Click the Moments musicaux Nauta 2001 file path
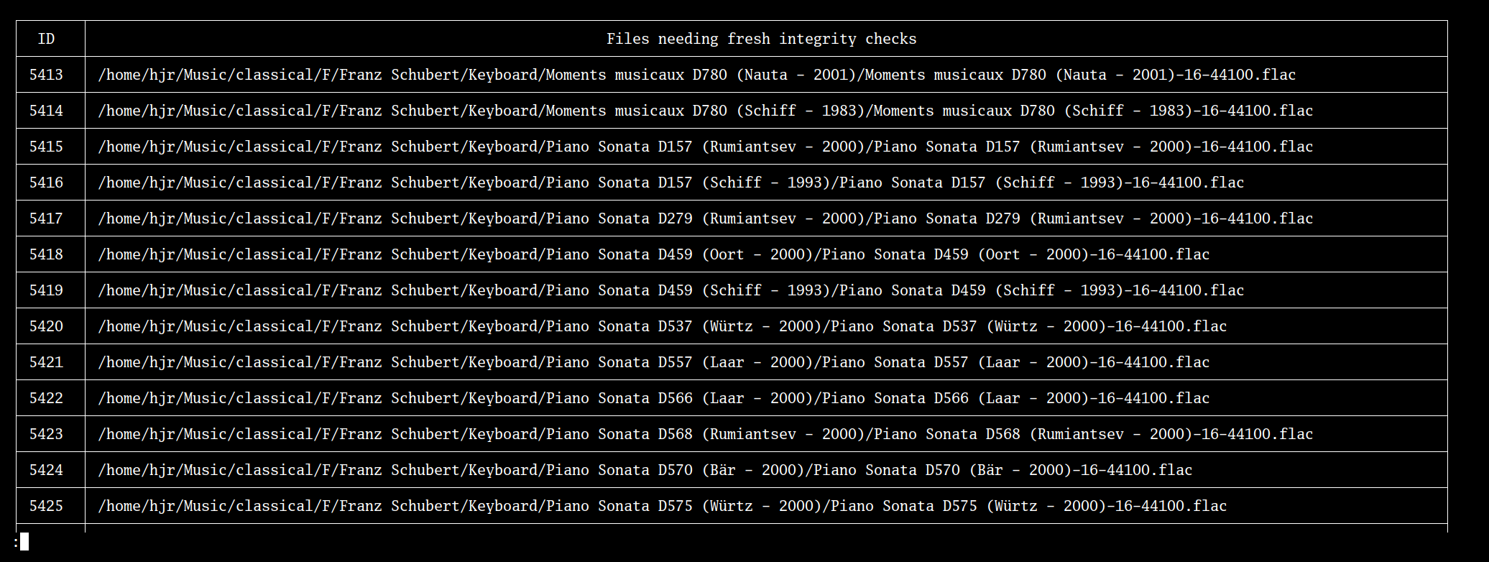 coord(696,75)
